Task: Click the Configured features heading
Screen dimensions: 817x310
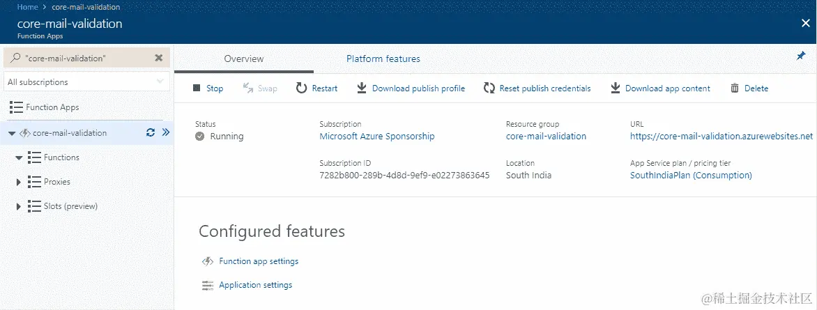Action: (x=271, y=231)
